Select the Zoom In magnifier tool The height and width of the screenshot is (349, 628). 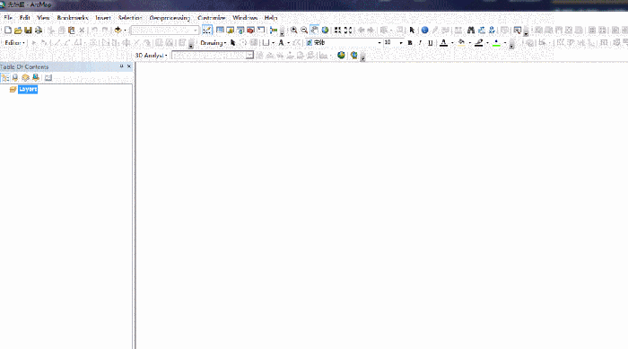pyautogui.click(x=293, y=30)
